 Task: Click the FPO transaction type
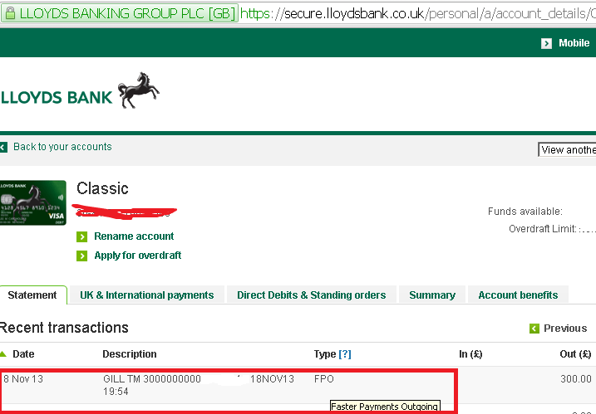coord(324,378)
